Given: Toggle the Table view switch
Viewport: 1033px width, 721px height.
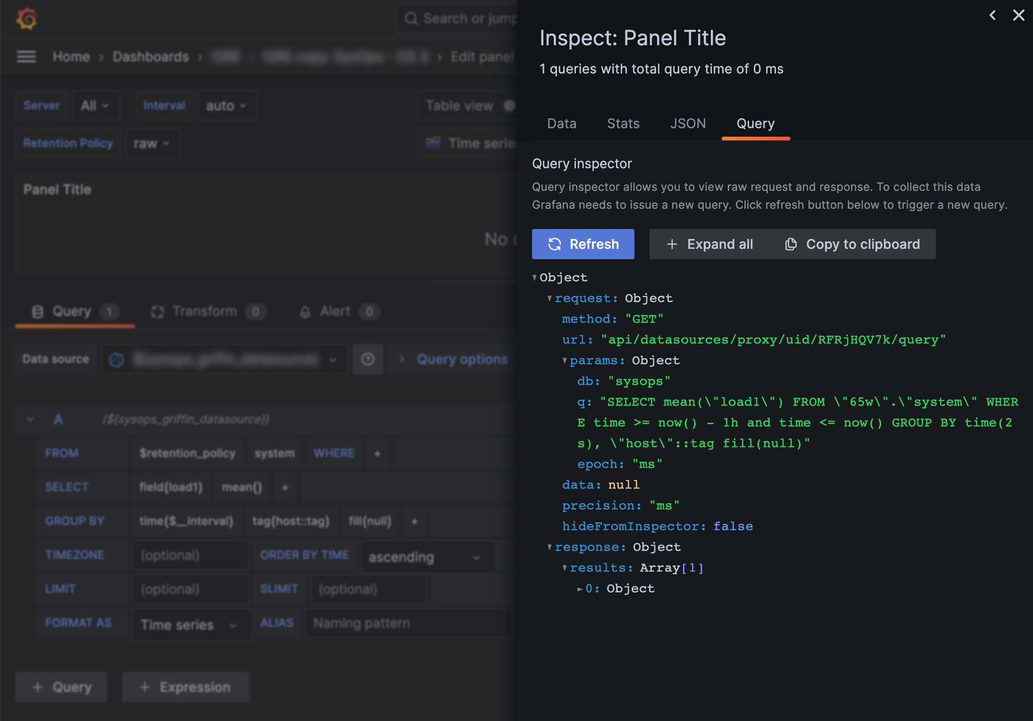Looking at the screenshot, I should tap(509, 106).
